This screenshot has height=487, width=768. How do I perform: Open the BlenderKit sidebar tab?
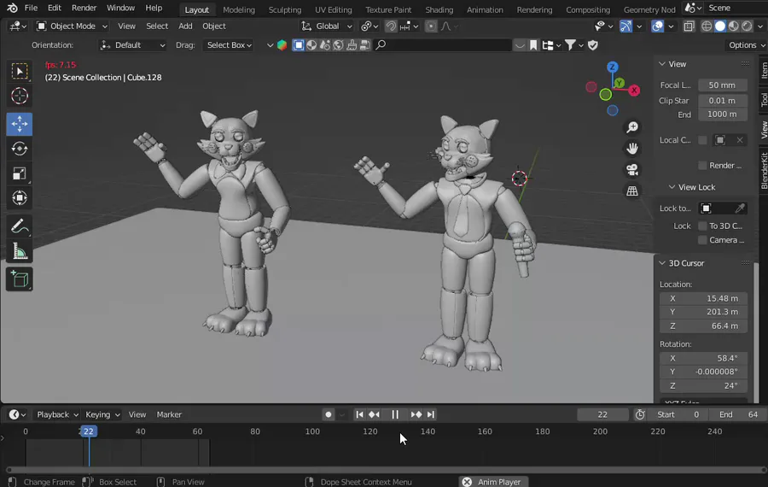coord(764,170)
